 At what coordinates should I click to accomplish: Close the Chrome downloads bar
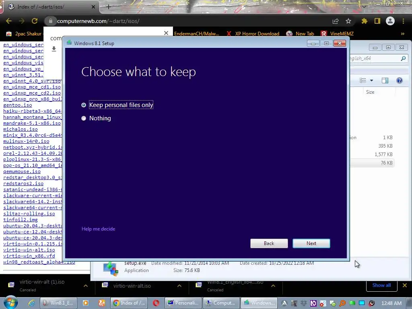[x=405, y=285]
